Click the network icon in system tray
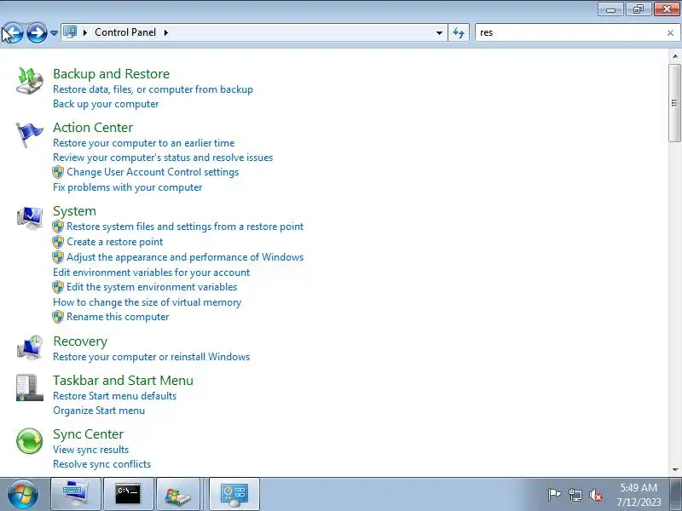Screen dimensions: 682x511 pyautogui.click(x=575, y=495)
